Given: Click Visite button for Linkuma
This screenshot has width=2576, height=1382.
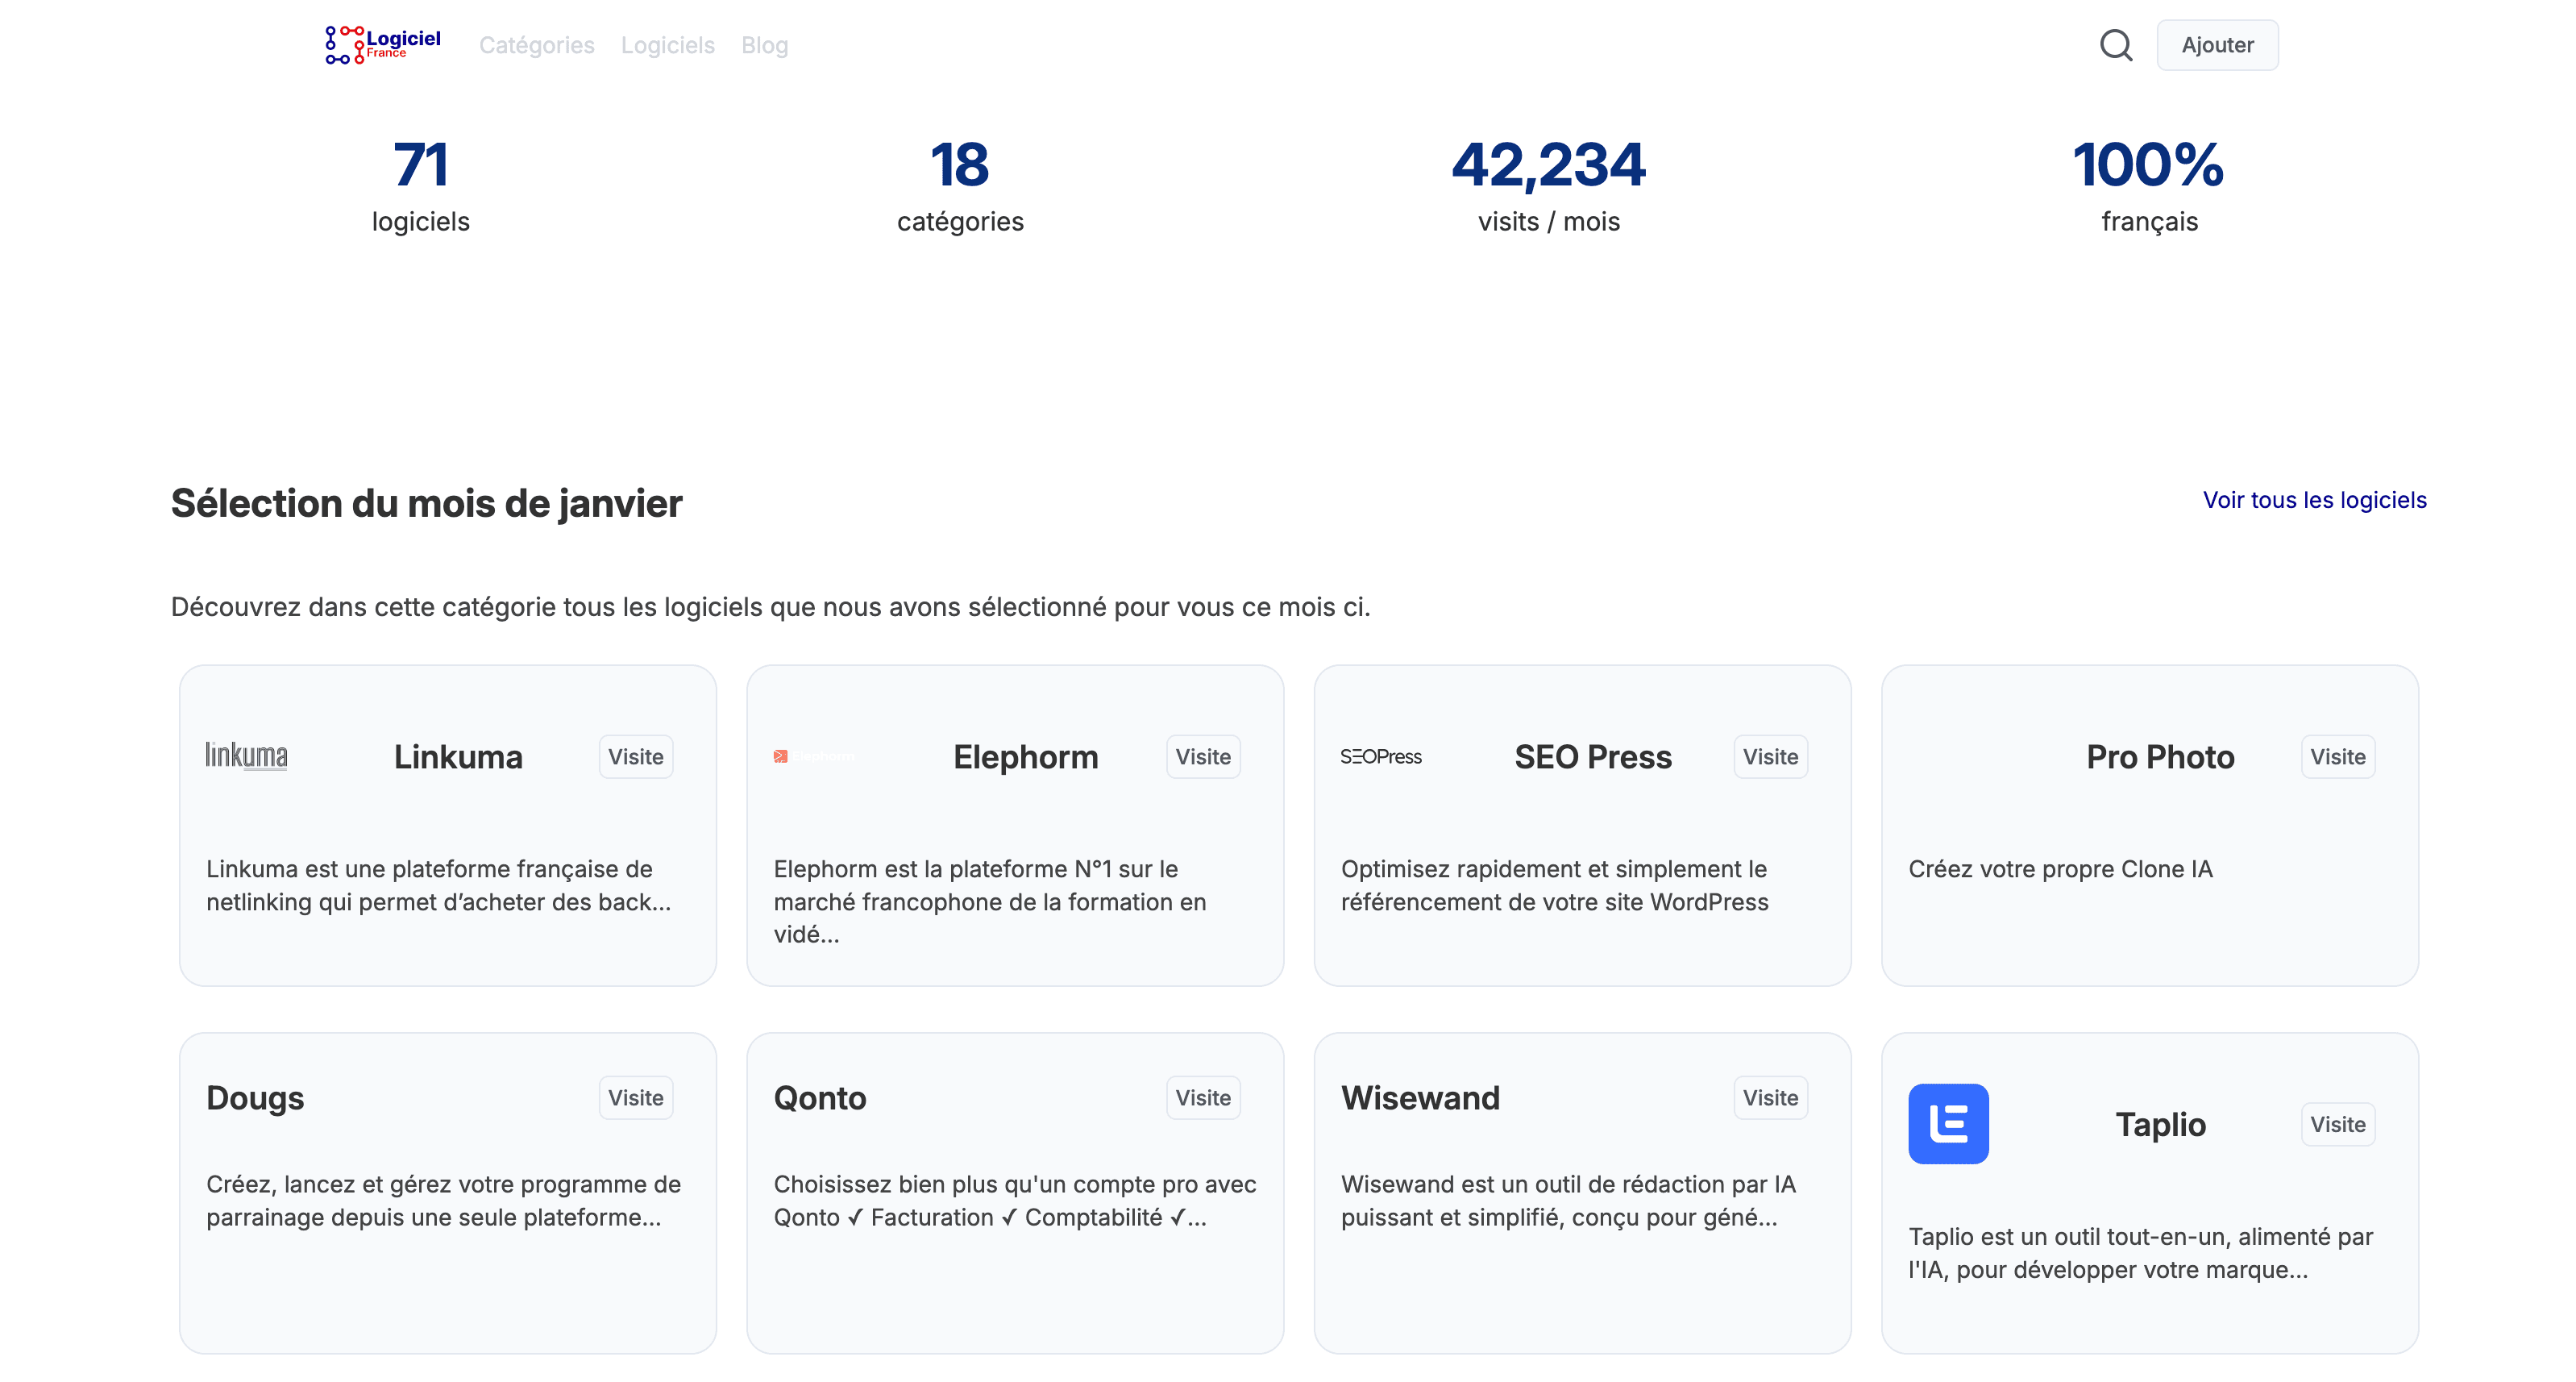Looking at the screenshot, I should tap(635, 756).
